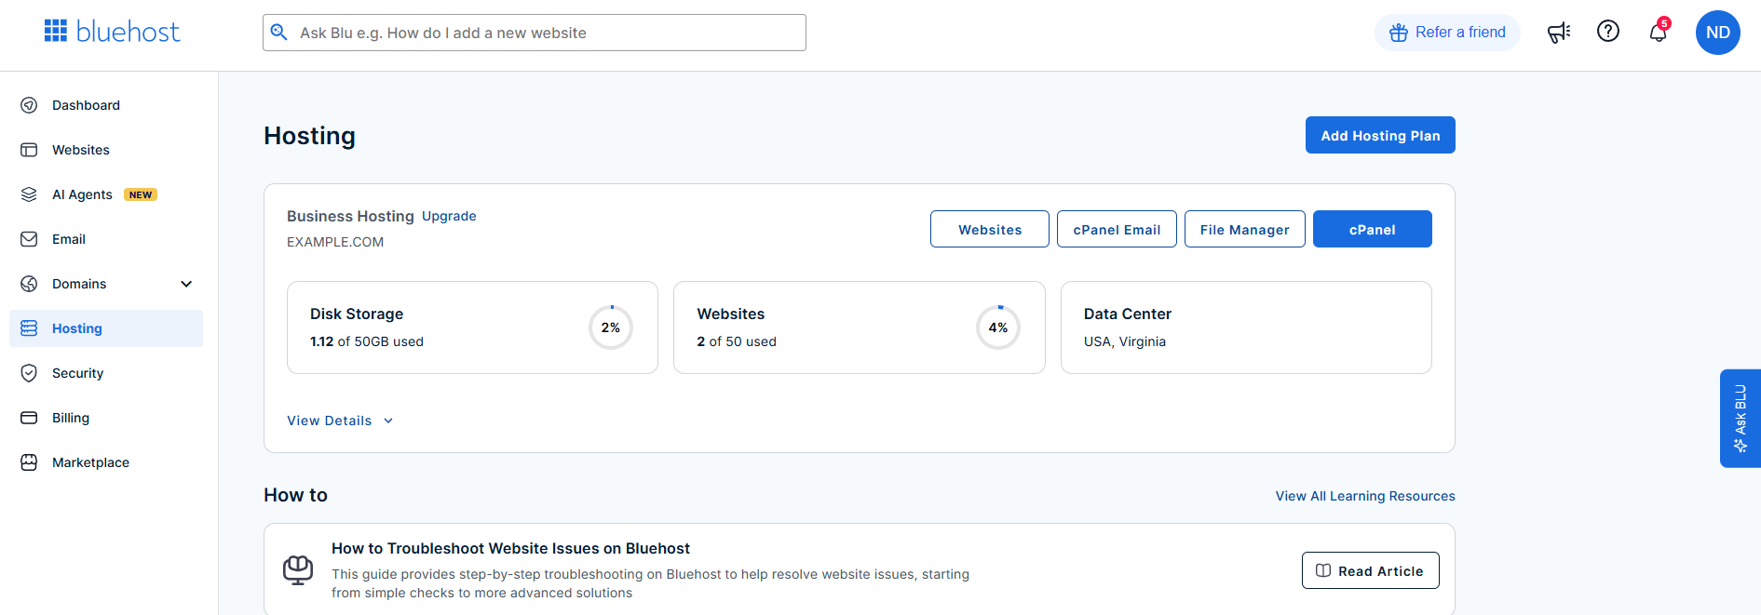Click EXAMPLE.COM domain text
This screenshot has width=1761, height=615.
pos(335,242)
